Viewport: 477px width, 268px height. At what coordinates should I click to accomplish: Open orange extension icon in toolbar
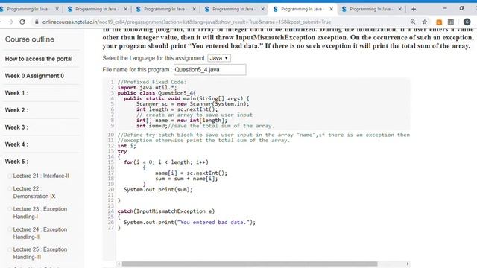pos(439,22)
